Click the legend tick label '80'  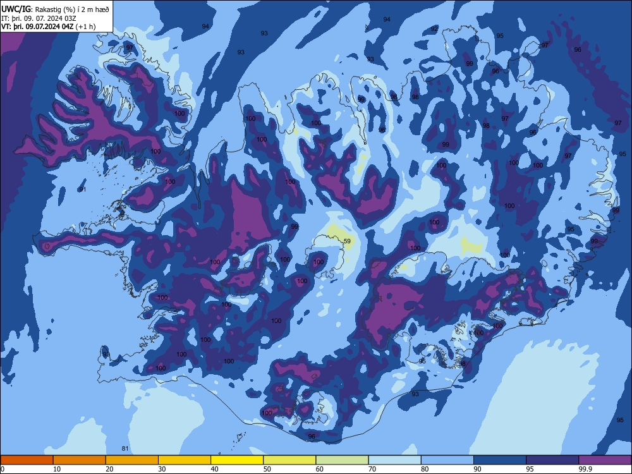425,469
